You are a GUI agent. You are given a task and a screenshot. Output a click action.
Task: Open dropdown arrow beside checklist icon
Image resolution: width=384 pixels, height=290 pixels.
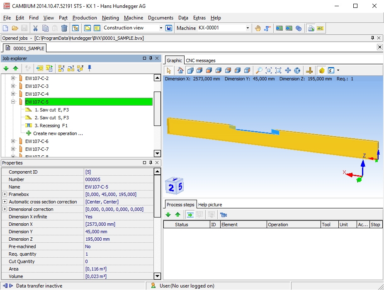point(338,70)
